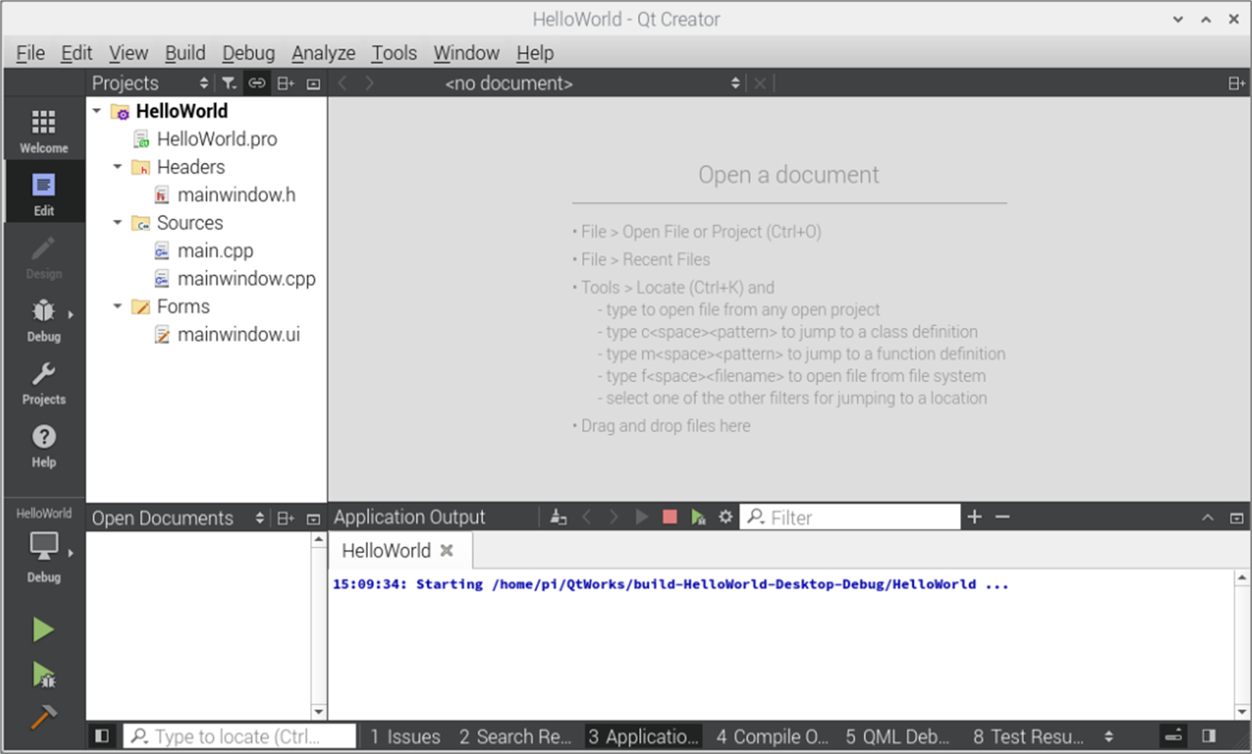Open Application Output settings gear
Viewport: 1252px width, 754px height.
tap(726, 517)
